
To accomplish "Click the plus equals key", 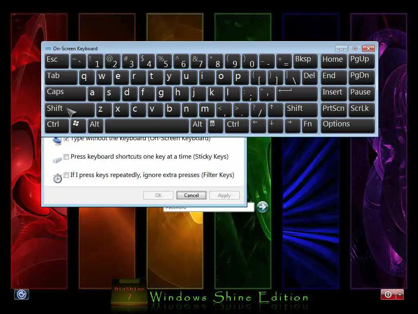I will pos(284,61).
